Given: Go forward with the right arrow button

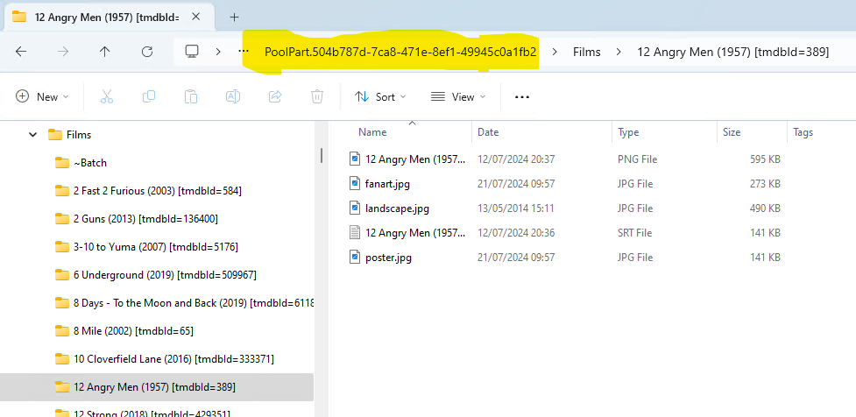Looking at the screenshot, I should pos(63,52).
